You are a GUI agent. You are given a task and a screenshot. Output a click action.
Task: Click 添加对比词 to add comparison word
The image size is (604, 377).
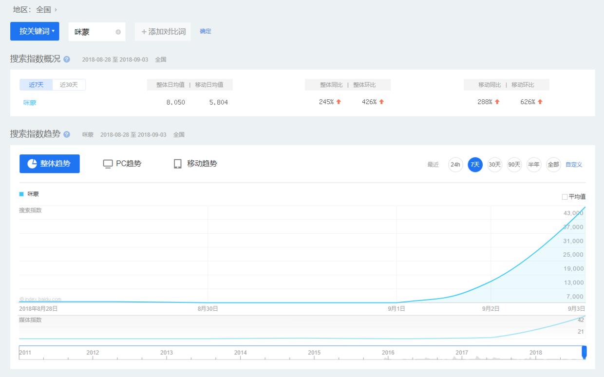coord(163,32)
